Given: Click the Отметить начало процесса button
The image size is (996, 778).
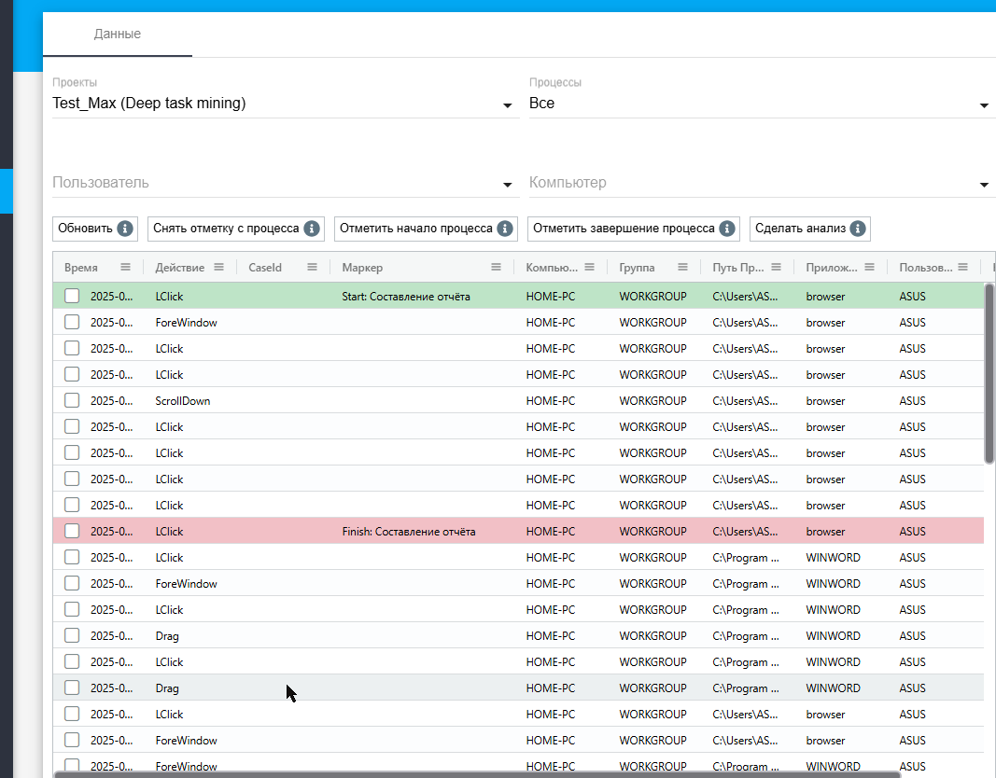Looking at the screenshot, I should pos(426,229).
